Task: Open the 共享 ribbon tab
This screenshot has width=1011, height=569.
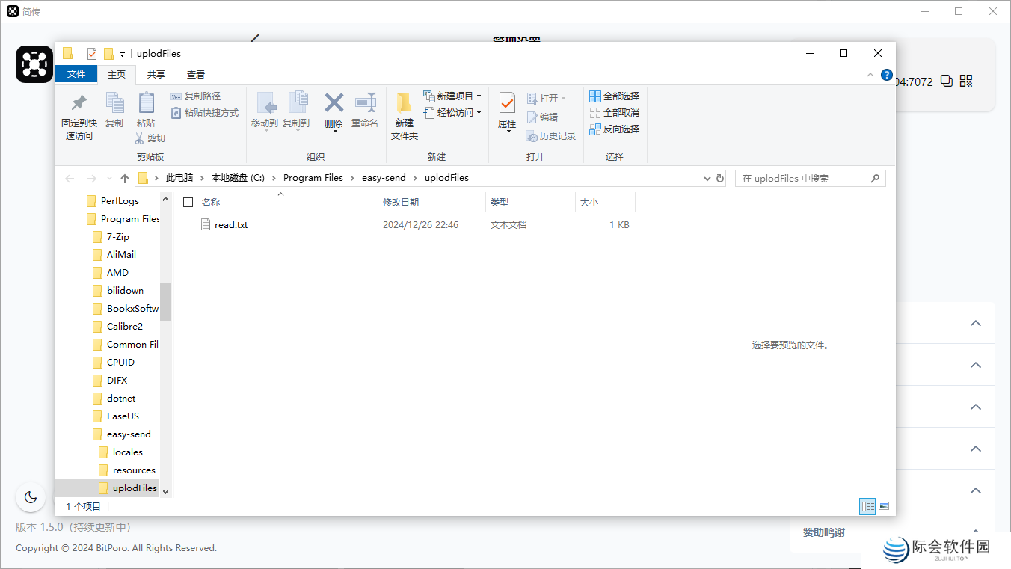Action: coord(156,75)
